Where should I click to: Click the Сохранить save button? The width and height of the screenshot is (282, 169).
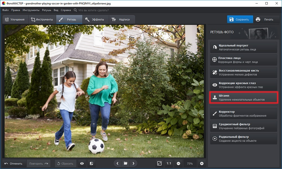tap(240, 19)
